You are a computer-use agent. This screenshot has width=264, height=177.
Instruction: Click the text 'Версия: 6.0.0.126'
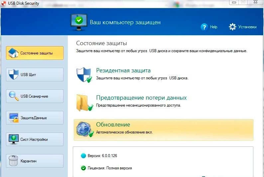click(102, 156)
